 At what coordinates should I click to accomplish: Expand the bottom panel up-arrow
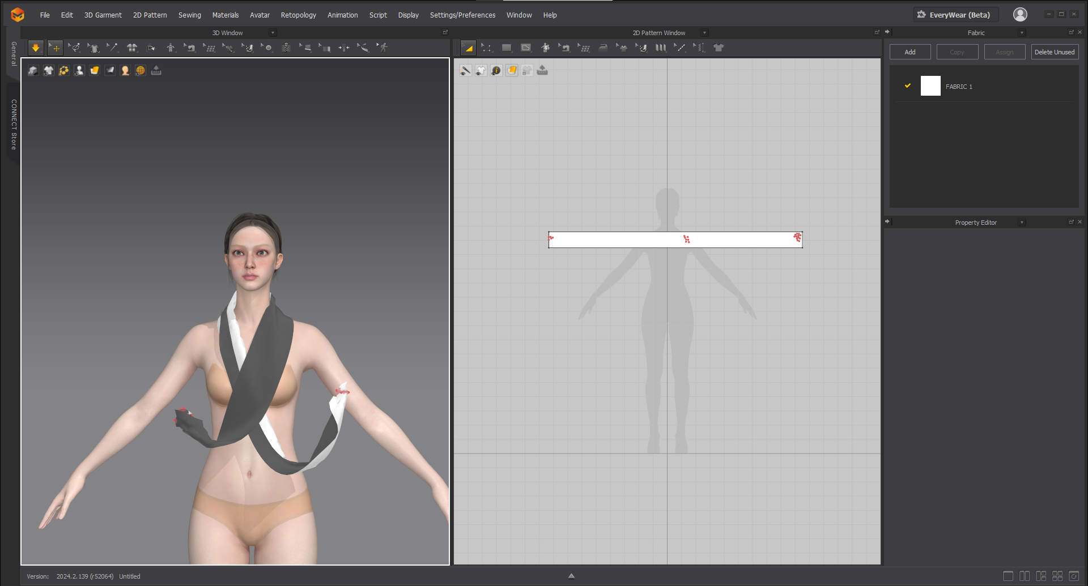coord(571,576)
